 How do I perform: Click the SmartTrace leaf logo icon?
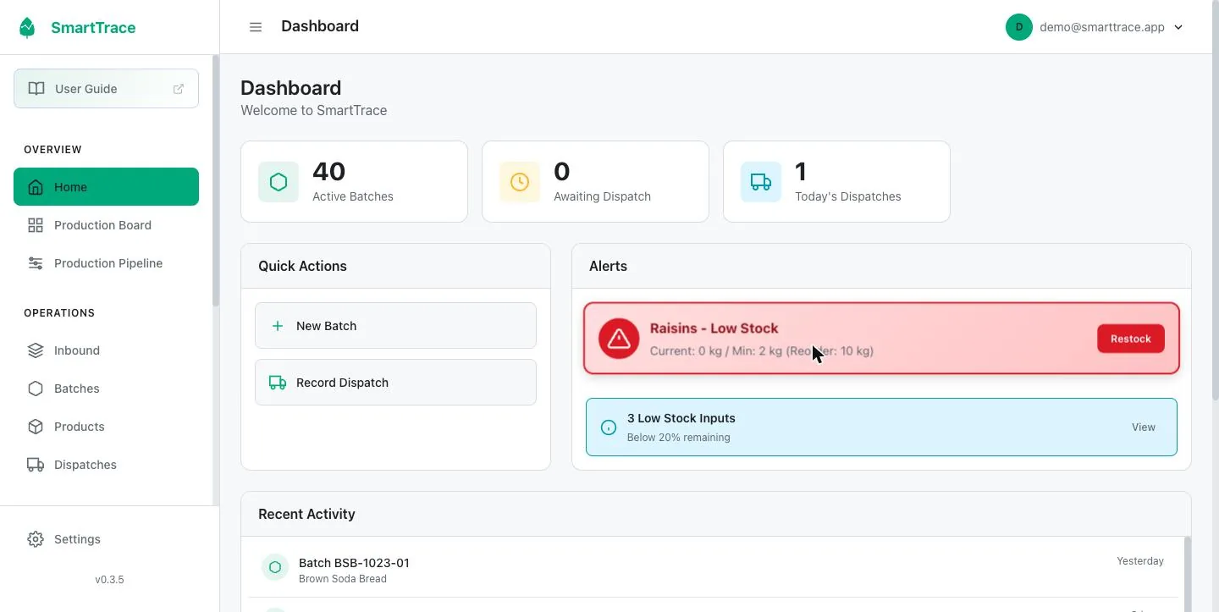click(x=27, y=27)
